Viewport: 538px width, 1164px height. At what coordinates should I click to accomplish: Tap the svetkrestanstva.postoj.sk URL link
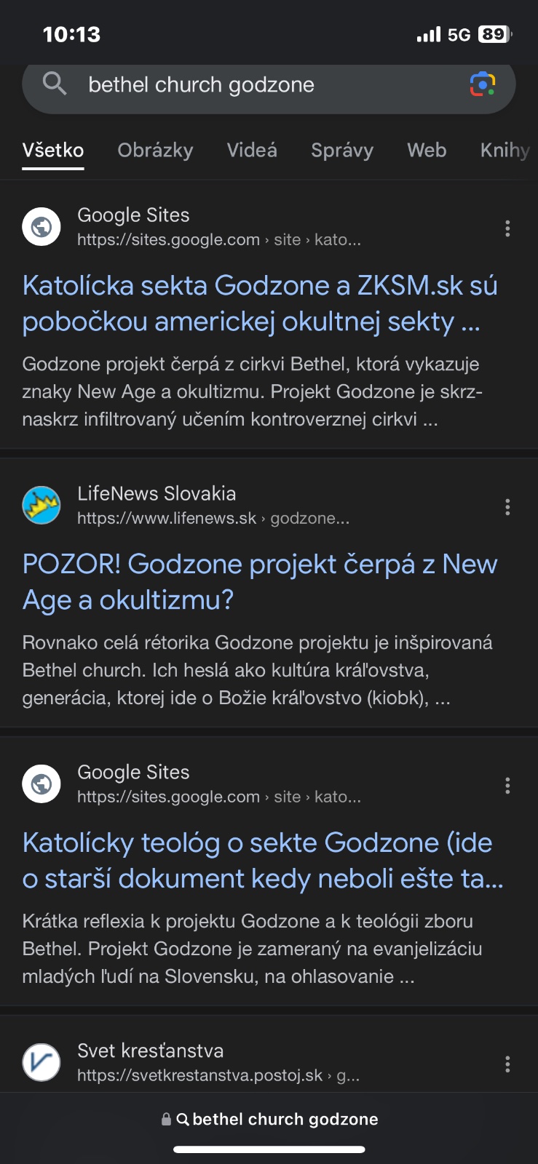[x=218, y=1075]
